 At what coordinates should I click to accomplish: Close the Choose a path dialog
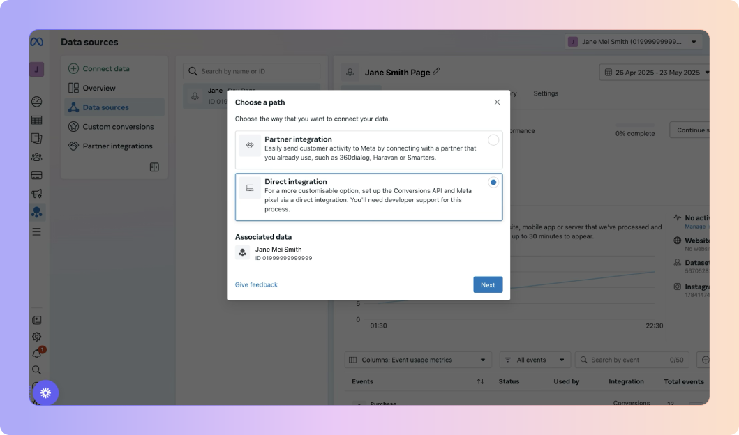[498, 102]
